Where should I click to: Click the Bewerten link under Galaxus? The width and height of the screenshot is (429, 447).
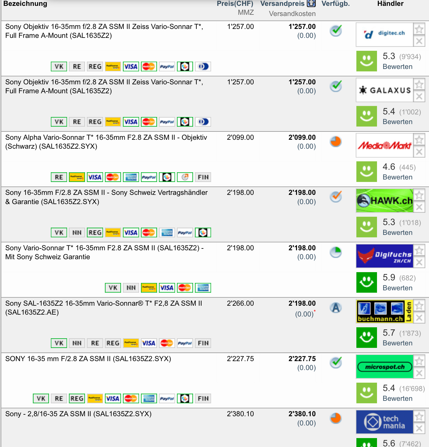point(397,122)
